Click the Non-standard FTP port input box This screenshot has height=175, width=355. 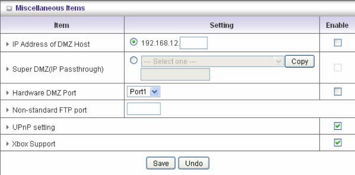coord(143,109)
